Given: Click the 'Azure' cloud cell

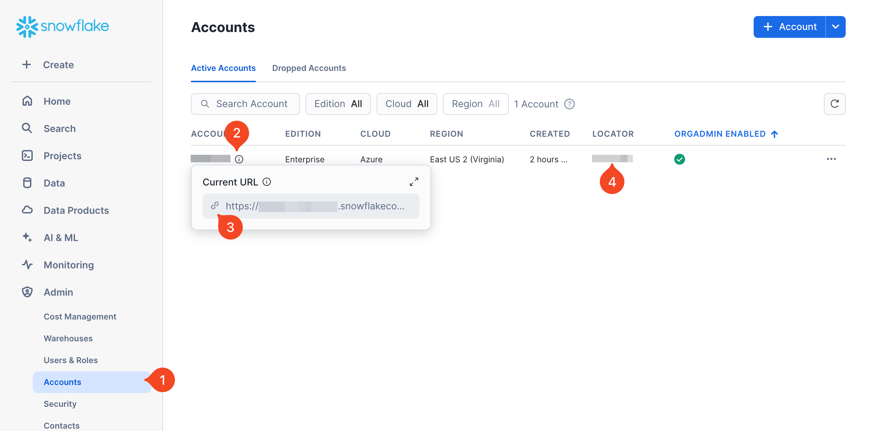Looking at the screenshot, I should coord(371,159).
